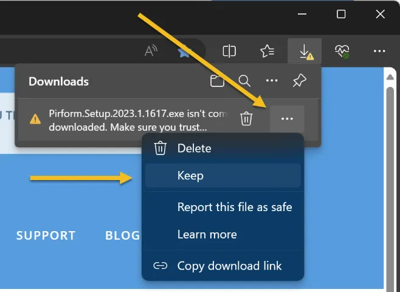Open the Split screen toolbar icon

pyautogui.click(x=229, y=50)
